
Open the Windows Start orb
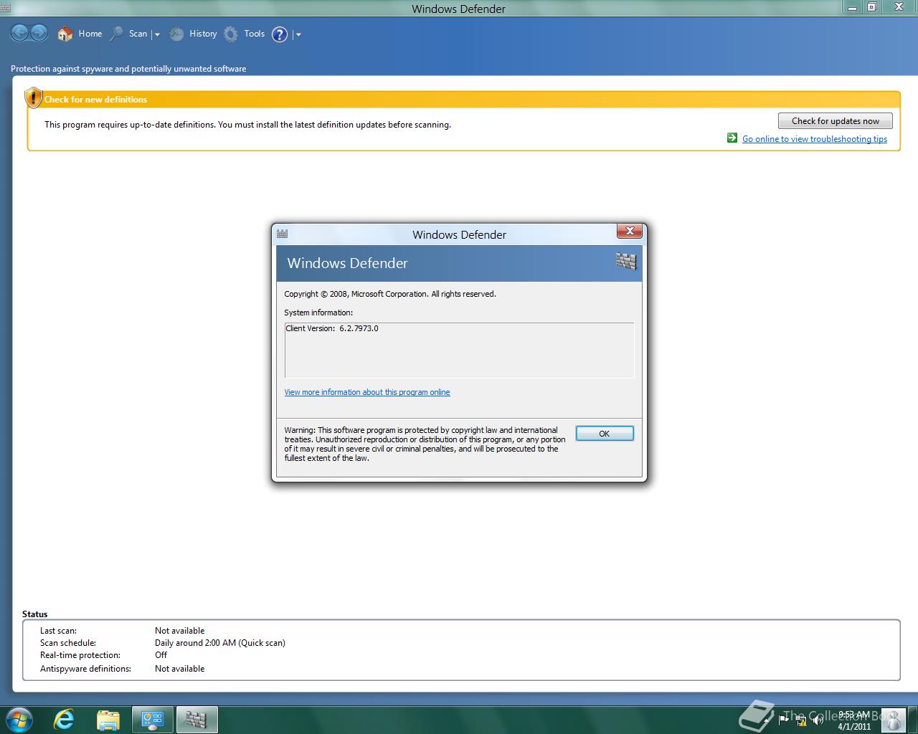click(19, 719)
